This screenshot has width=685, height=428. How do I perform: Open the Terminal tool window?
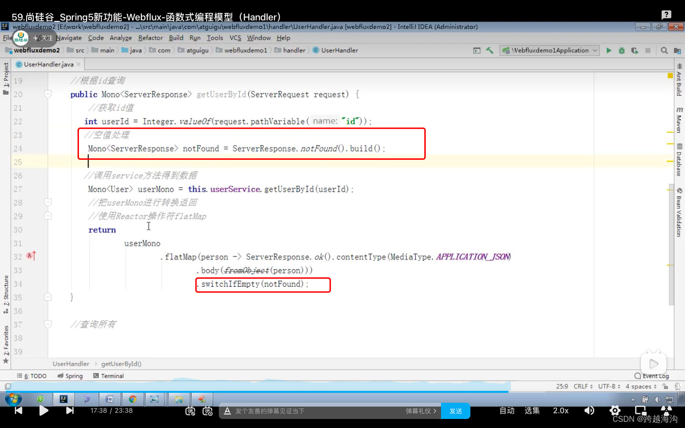coord(108,376)
